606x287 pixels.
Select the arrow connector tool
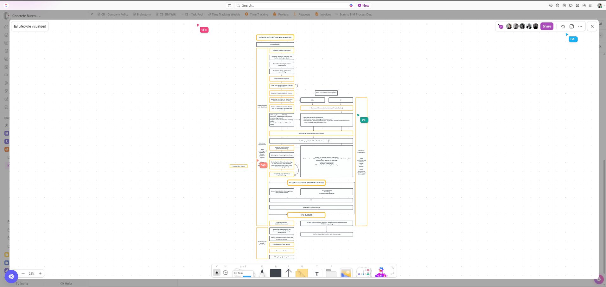[x=289, y=273]
